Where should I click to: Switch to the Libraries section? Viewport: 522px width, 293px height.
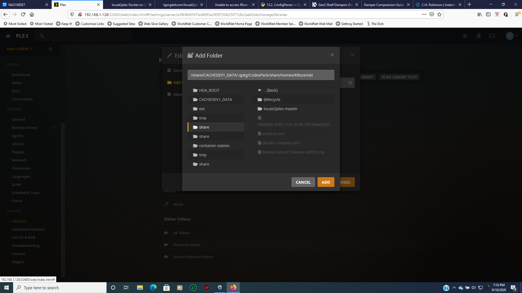18,221
